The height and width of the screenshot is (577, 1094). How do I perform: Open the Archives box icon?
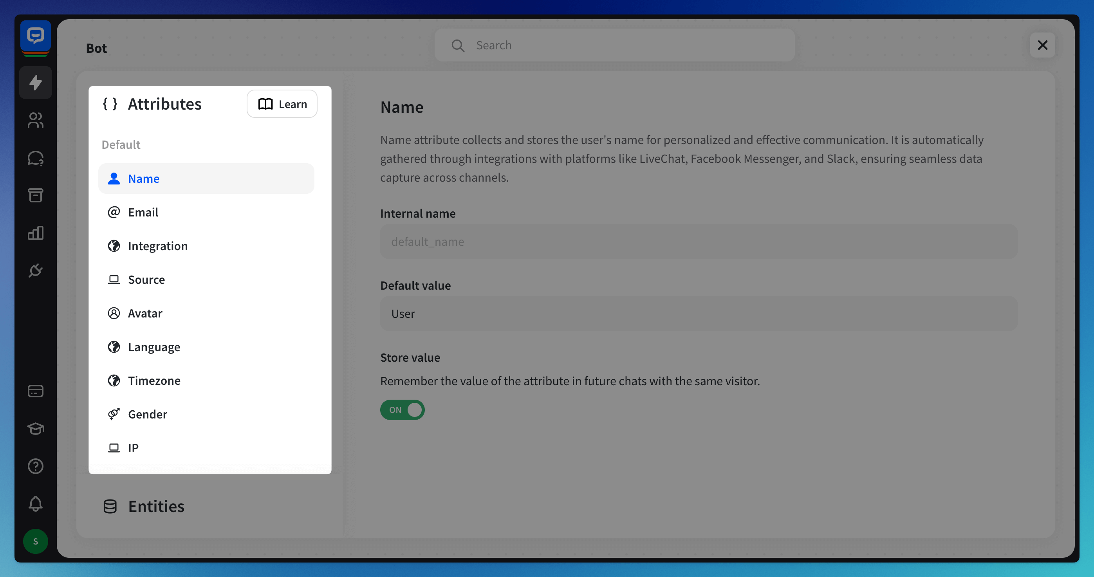click(35, 195)
